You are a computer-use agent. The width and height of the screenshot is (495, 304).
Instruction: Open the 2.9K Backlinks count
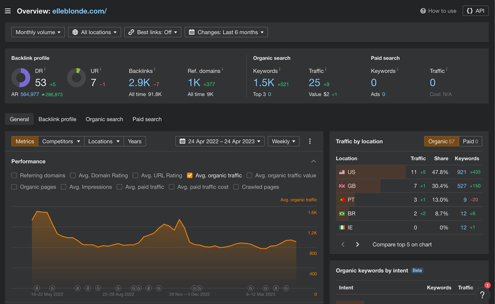click(139, 82)
